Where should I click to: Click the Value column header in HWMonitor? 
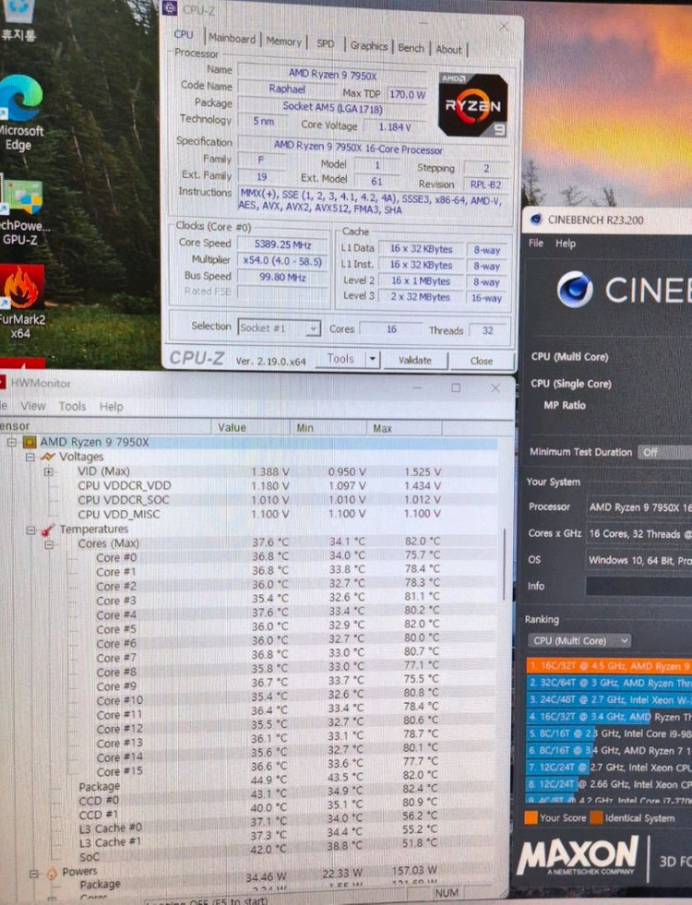pos(250,427)
